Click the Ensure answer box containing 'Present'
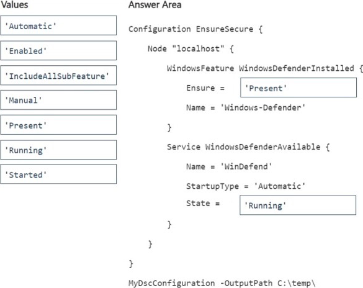Image resolution: width=363 pixels, height=288 pixels. click(x=298, y=88)
